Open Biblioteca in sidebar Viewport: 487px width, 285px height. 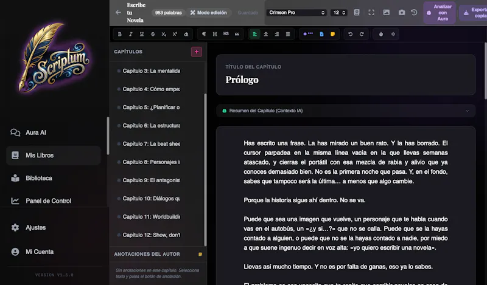click(x=54, y=178)
